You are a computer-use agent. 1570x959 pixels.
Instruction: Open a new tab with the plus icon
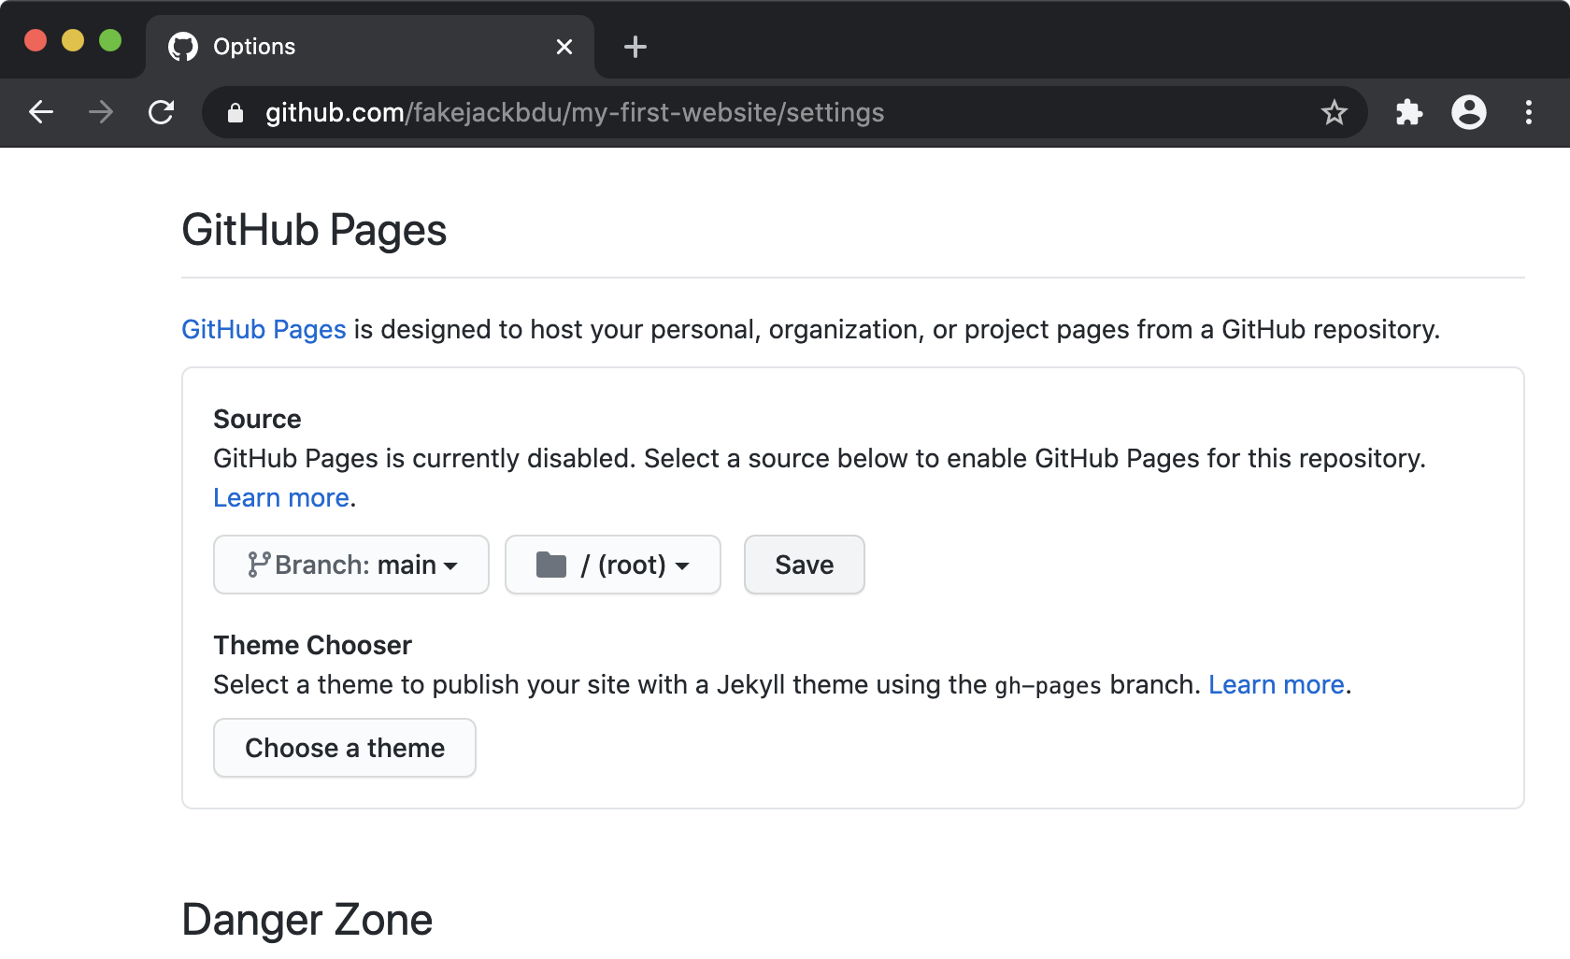click(635, 47)
